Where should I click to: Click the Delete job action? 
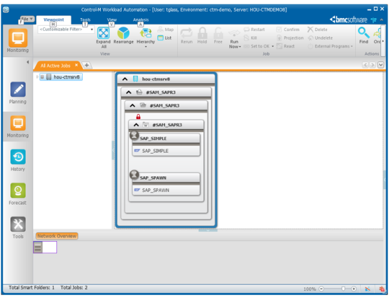(318, 30)
